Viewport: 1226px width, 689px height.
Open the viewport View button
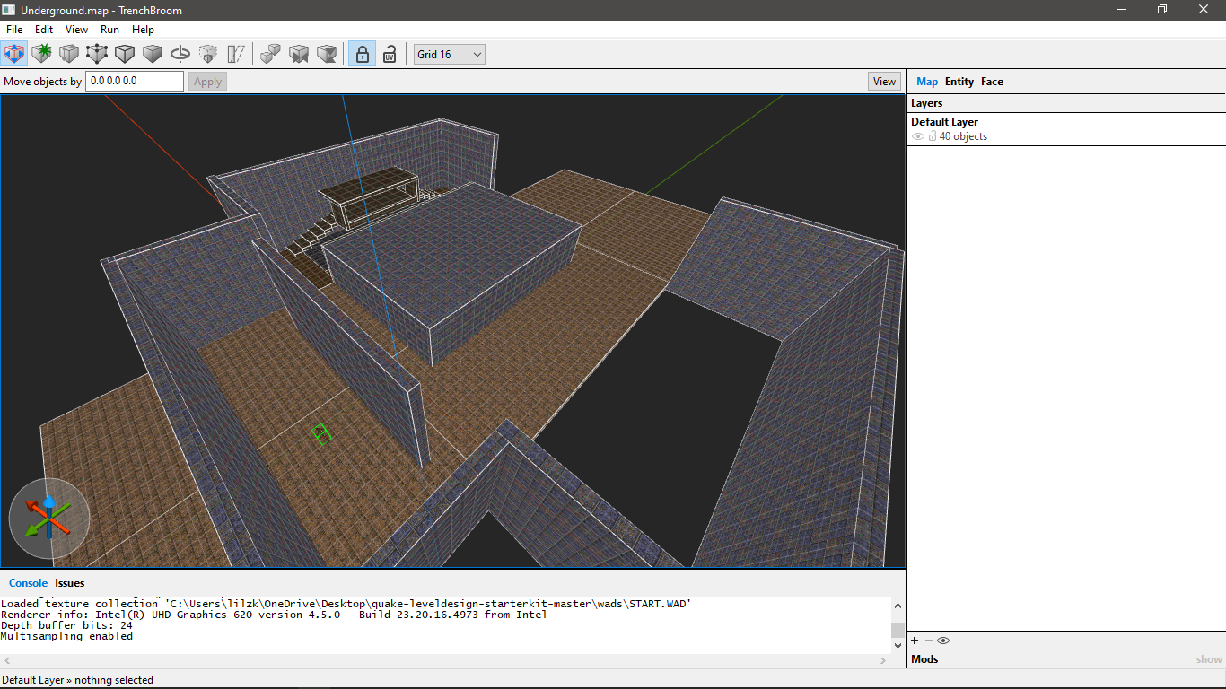click(x=884, y=82)
